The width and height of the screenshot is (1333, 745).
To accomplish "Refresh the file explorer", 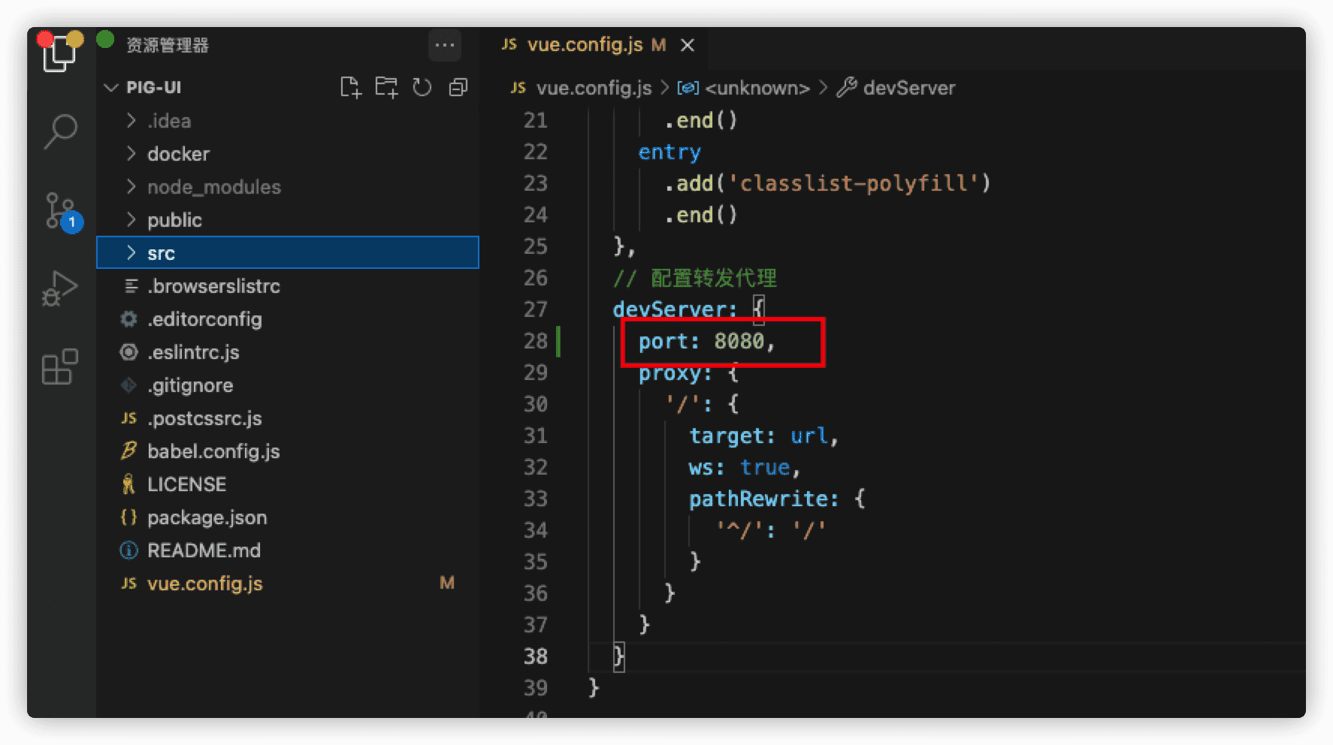I will coord(422,88).
